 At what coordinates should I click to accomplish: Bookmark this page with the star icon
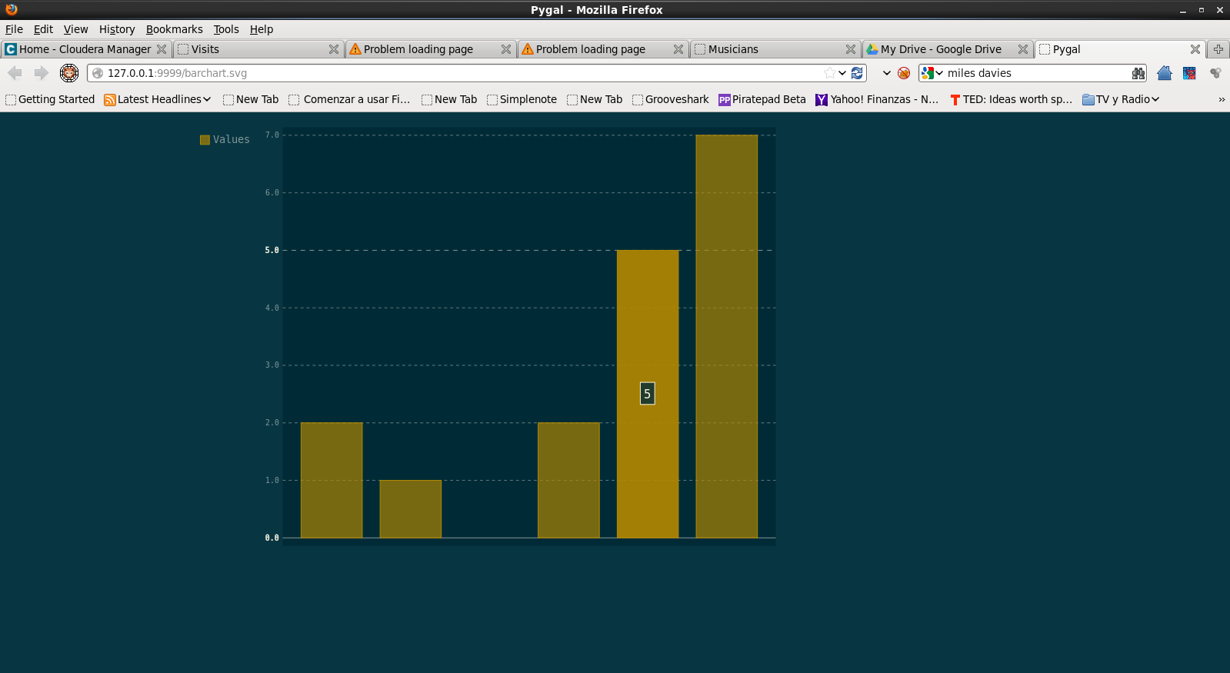click(829, 73)
